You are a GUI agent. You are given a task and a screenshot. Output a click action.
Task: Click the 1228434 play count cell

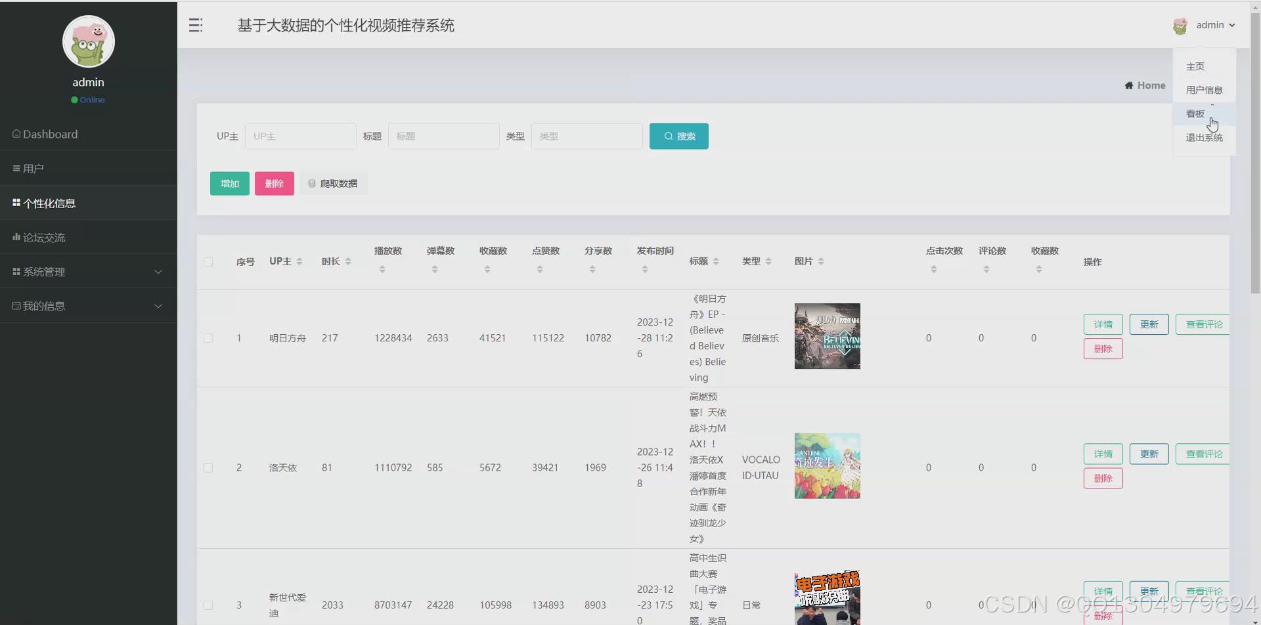click(x=393, y=338)
